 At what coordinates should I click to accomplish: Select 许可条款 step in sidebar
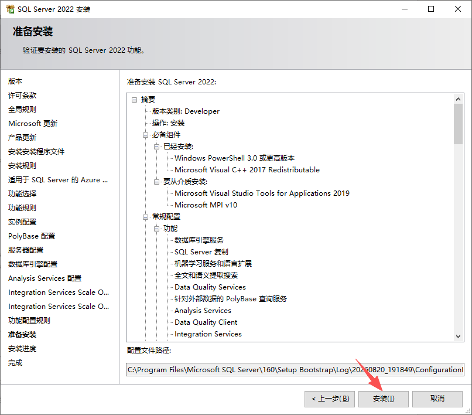tap(22, 95)
